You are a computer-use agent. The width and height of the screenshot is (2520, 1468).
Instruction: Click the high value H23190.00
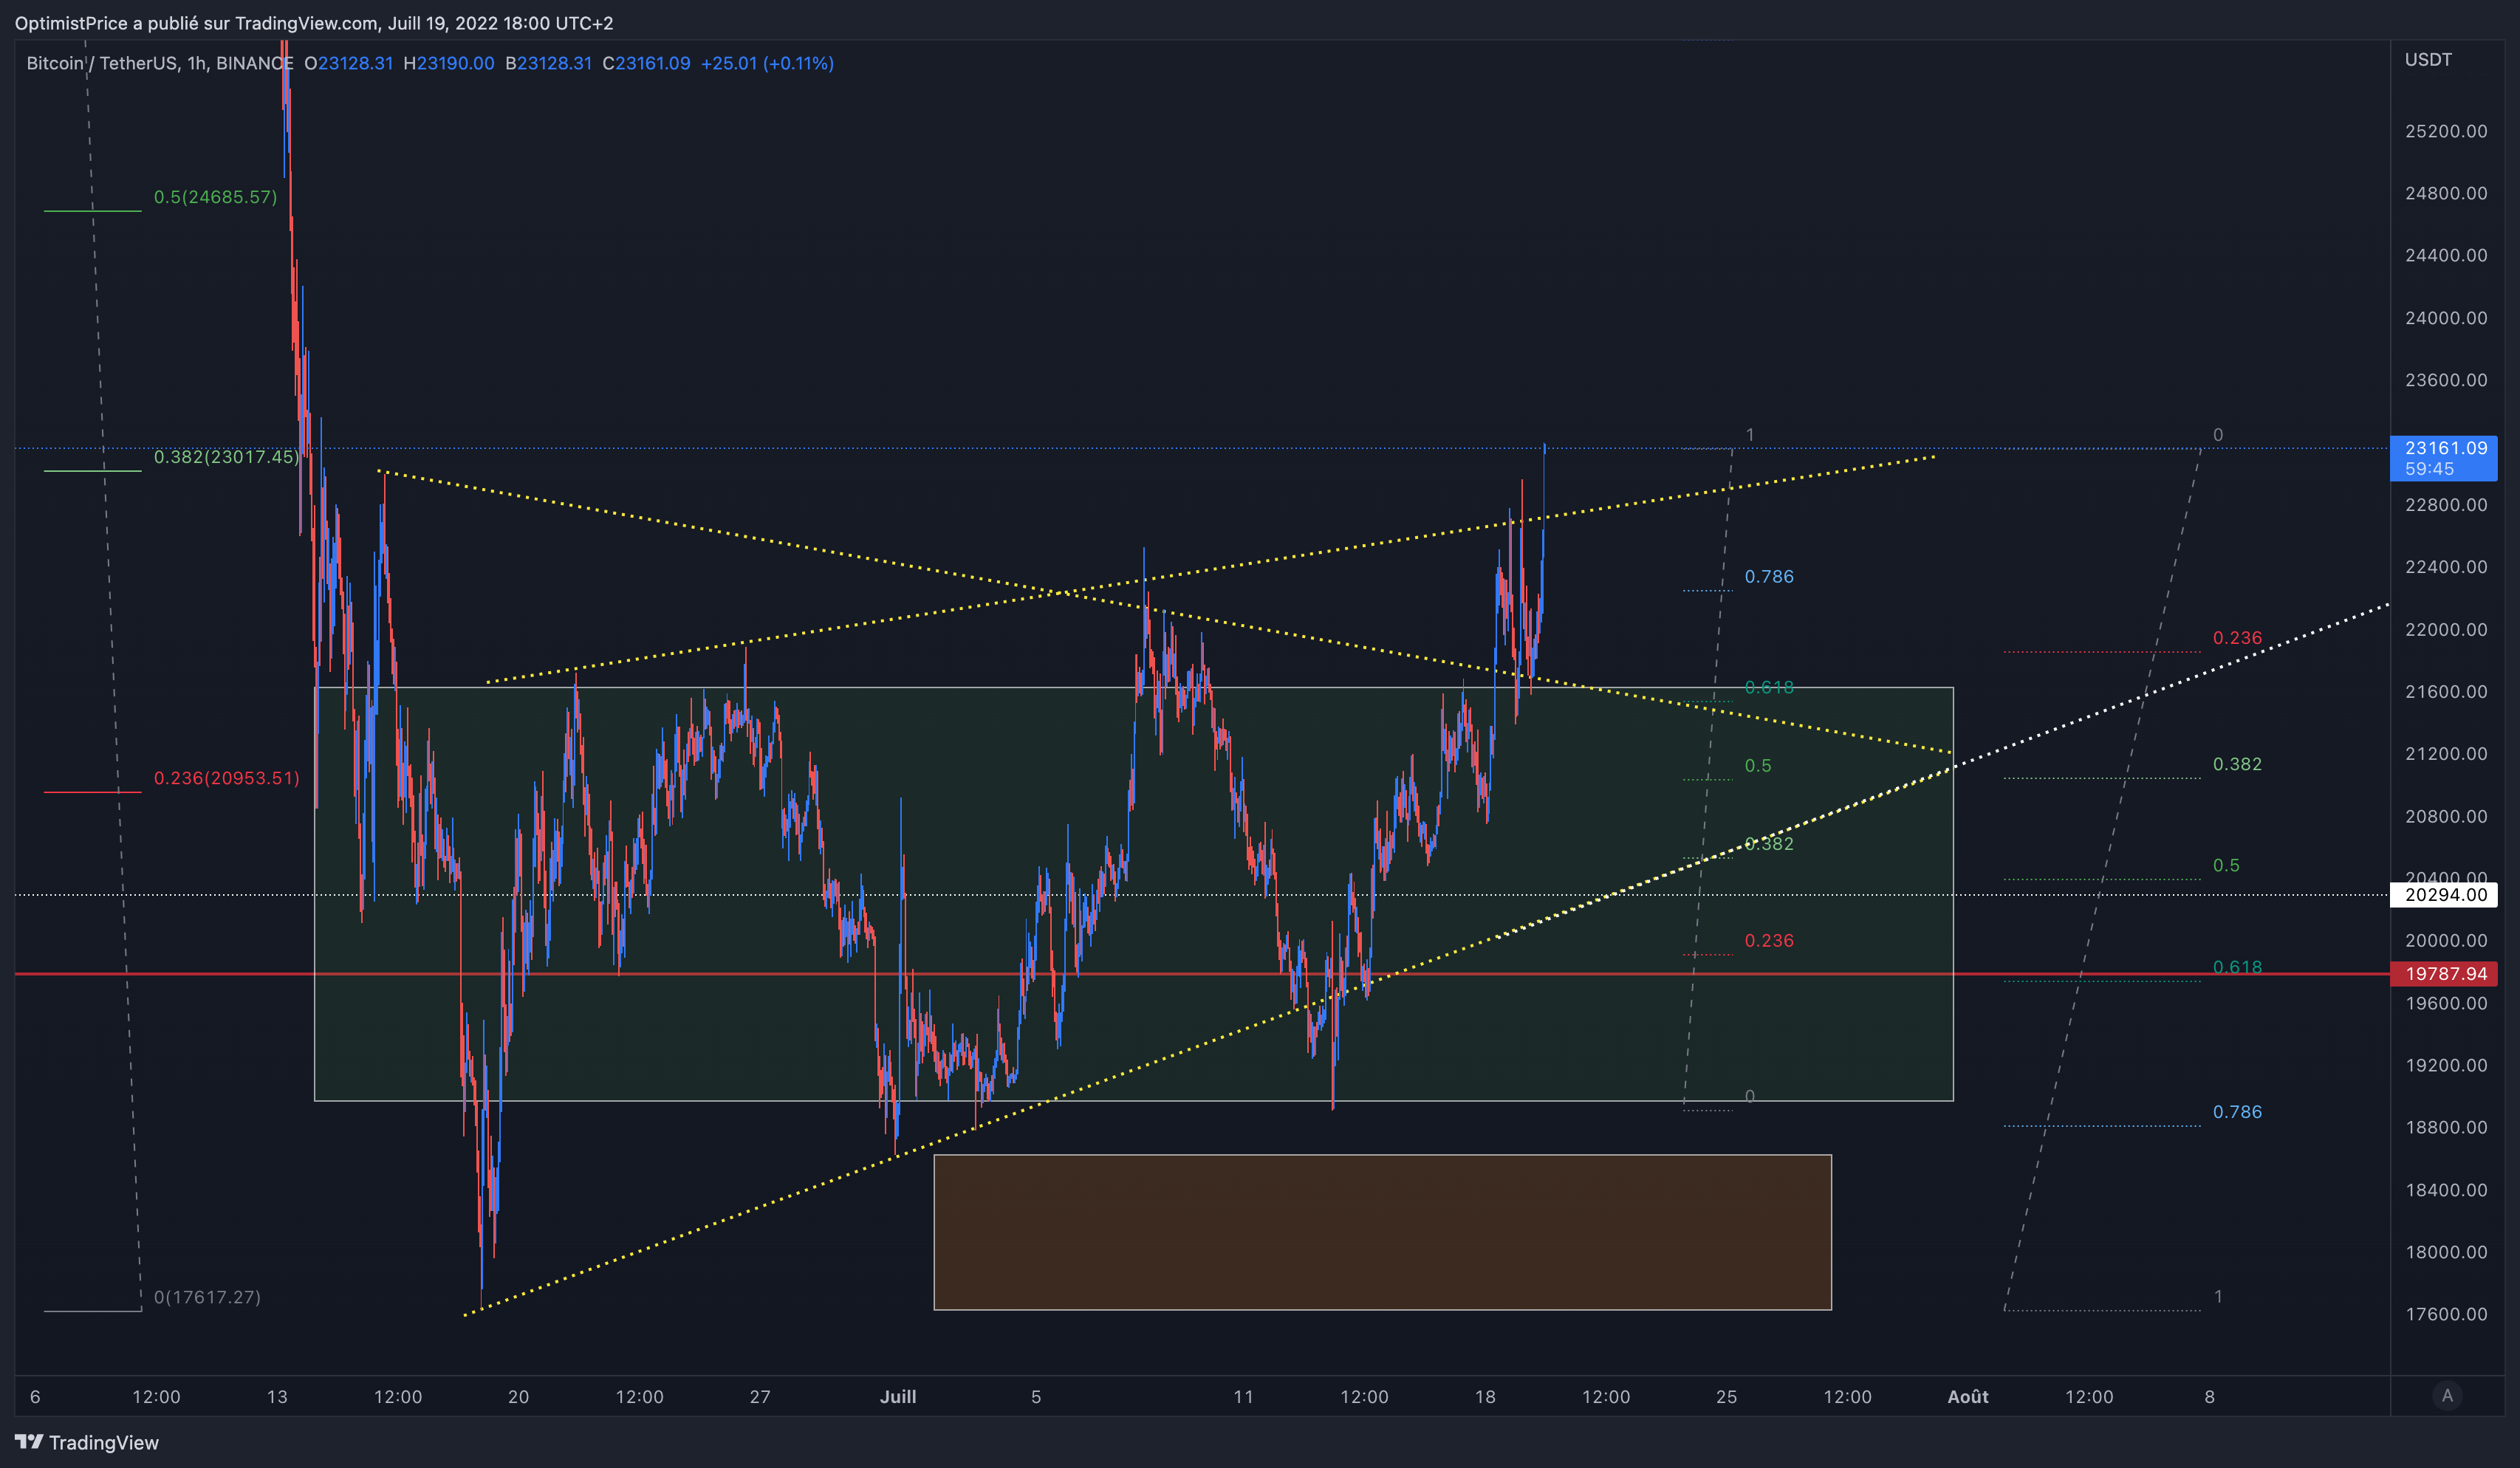448,63
